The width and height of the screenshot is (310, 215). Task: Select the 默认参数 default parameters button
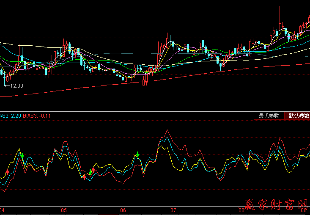(299, 116)
